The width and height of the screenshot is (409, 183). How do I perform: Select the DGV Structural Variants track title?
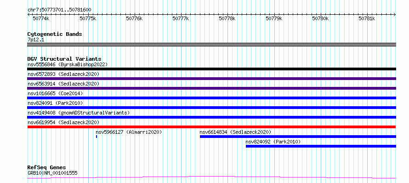(x=64, y=59)
